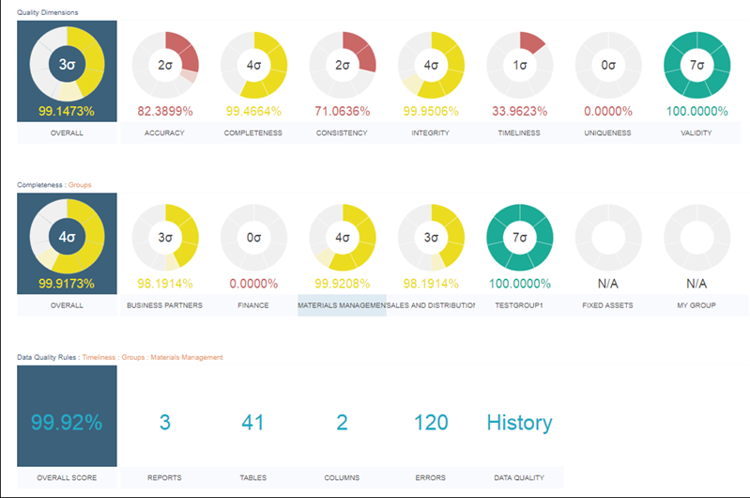The height and width of the screenshot is (498, 750).
Task: Open the 41 Tables count
Action: tap(253, 422)
